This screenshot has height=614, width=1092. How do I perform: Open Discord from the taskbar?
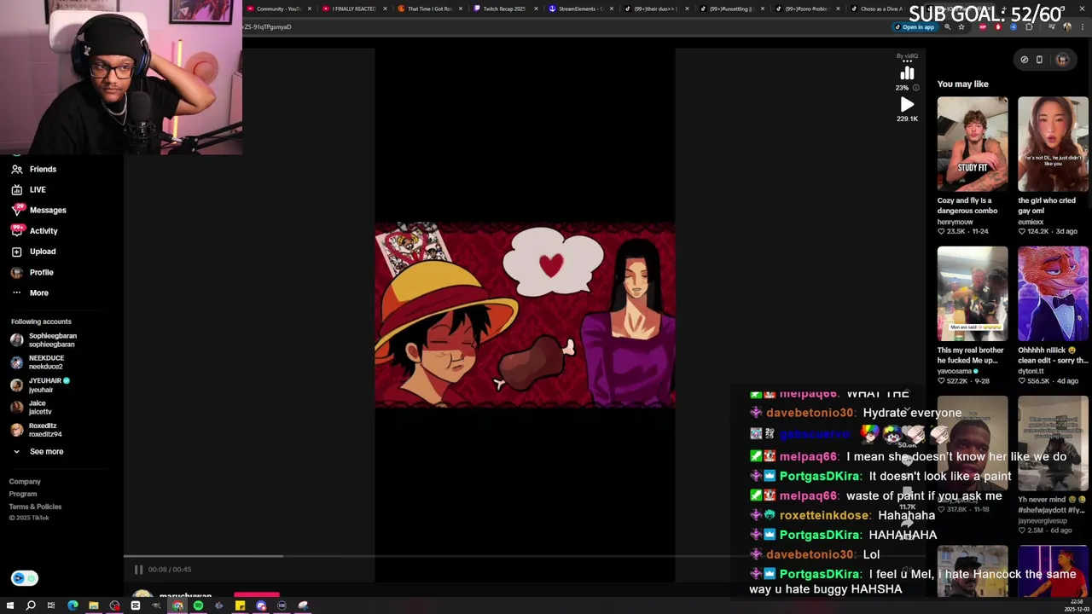point(261,605)
